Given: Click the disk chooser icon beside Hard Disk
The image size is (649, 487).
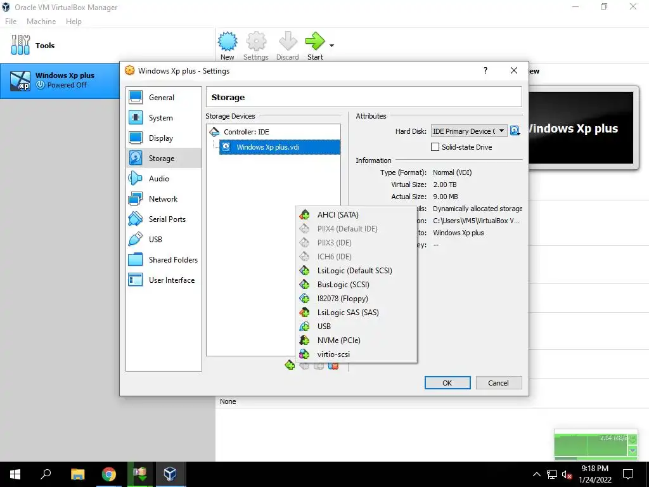Looking at the screenshot, I should pyautogui.click(x=515, y=131).
